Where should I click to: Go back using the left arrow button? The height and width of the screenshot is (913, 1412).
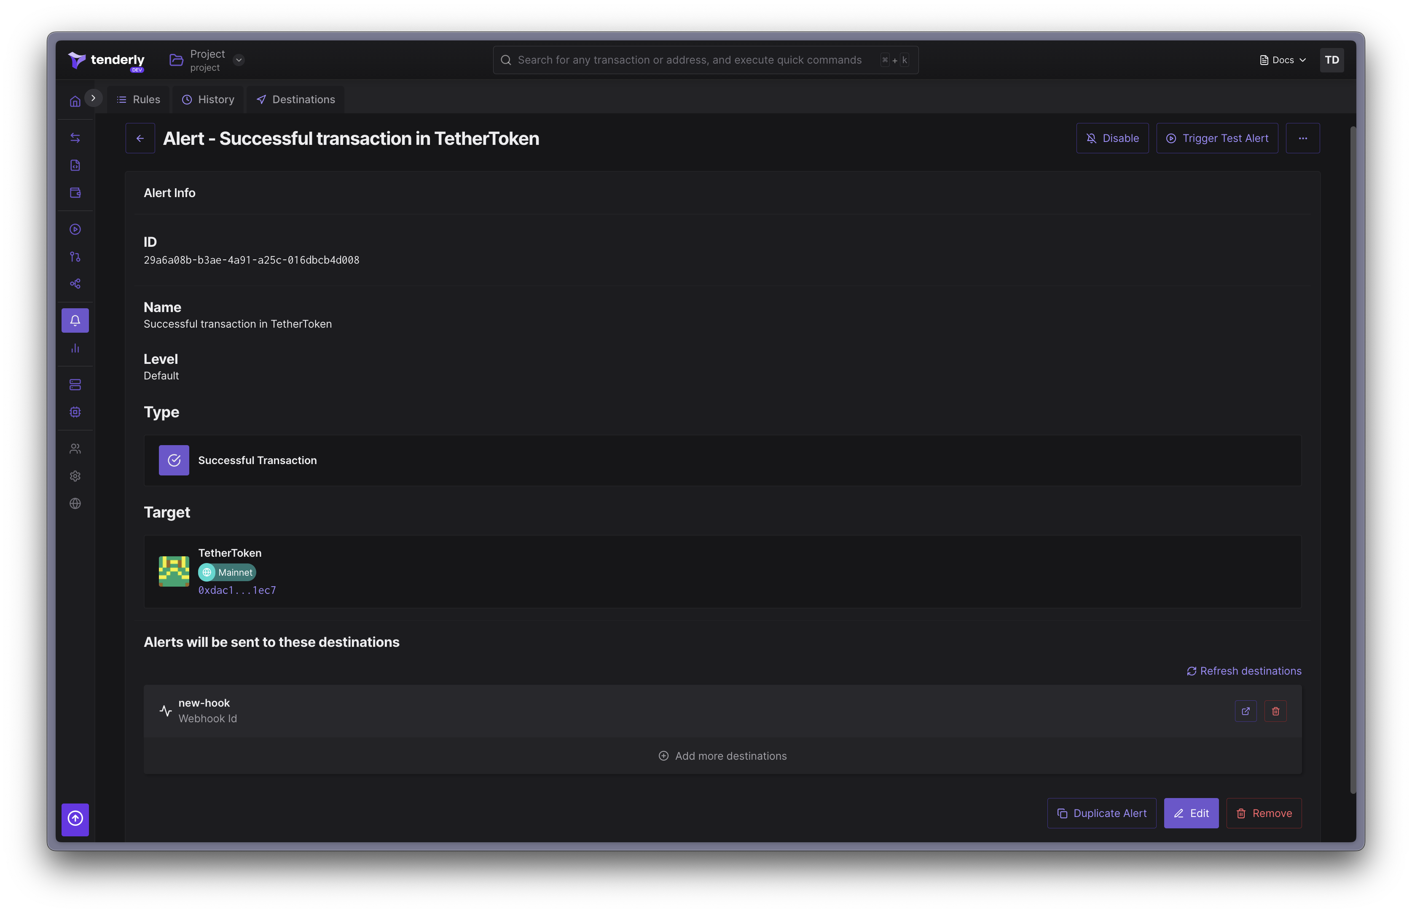point(140,138)
